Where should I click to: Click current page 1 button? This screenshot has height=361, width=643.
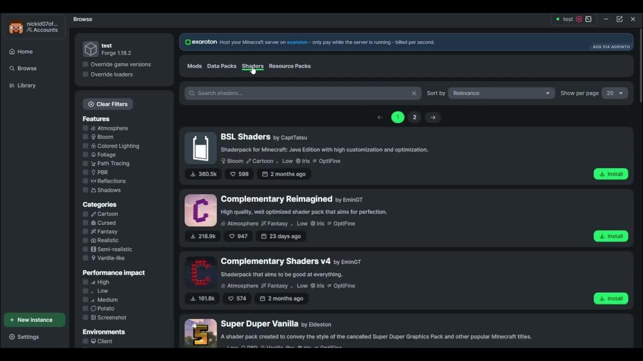pyautogui.click(x=398, y=117)
